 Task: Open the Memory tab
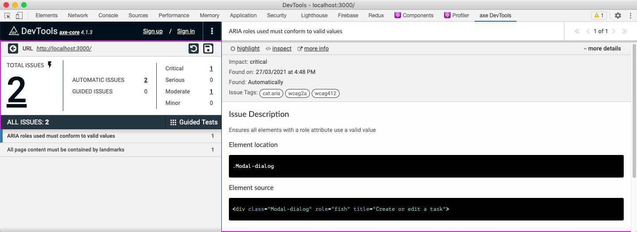tap(209, 15)
